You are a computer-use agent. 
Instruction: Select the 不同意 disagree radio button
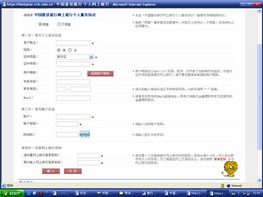coord(59,24)
